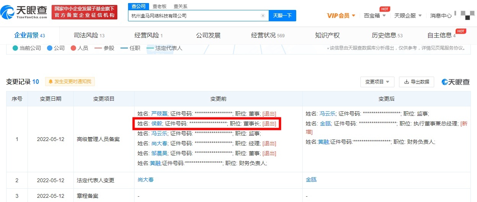477x202 pixels.
Task: Click the export data download icon
Action: pos(406,82)
